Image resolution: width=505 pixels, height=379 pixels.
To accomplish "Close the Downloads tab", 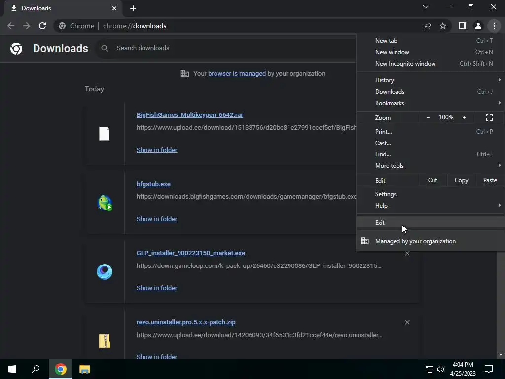I will 114,8.
